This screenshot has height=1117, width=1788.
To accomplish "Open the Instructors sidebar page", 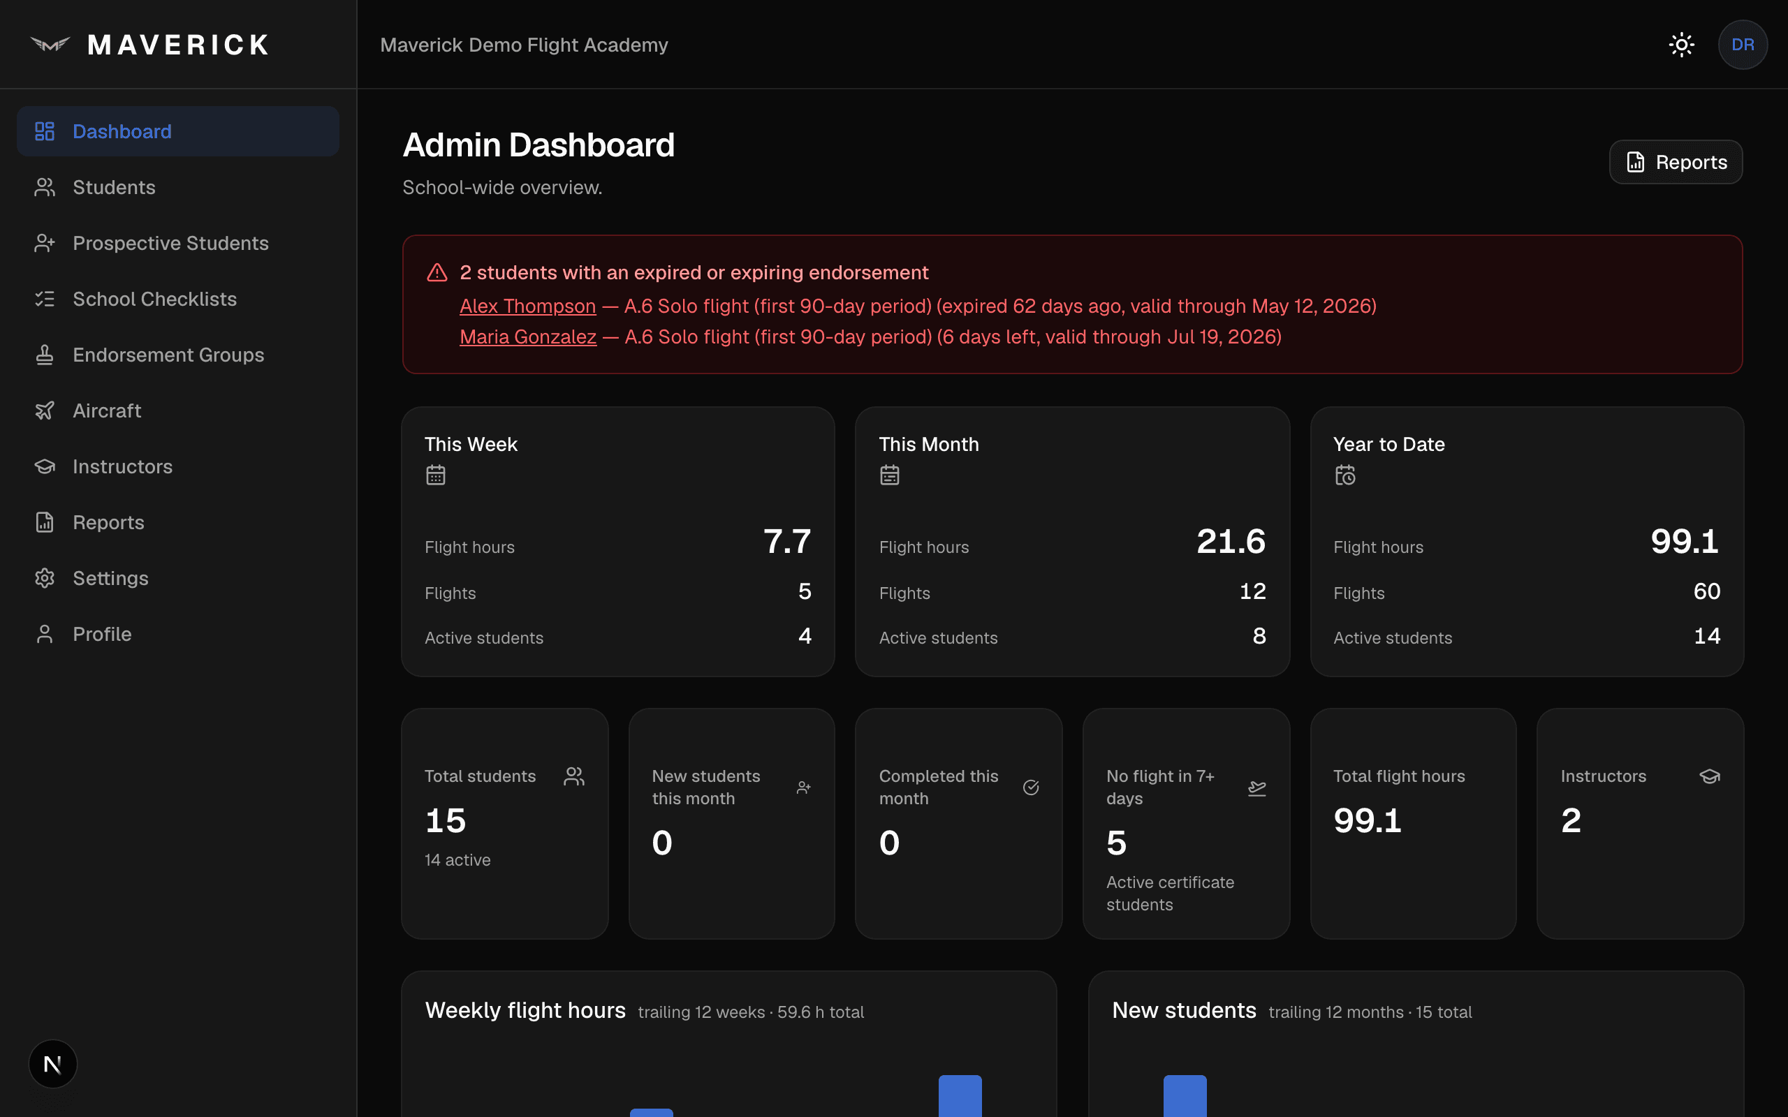I will (178, 467).
